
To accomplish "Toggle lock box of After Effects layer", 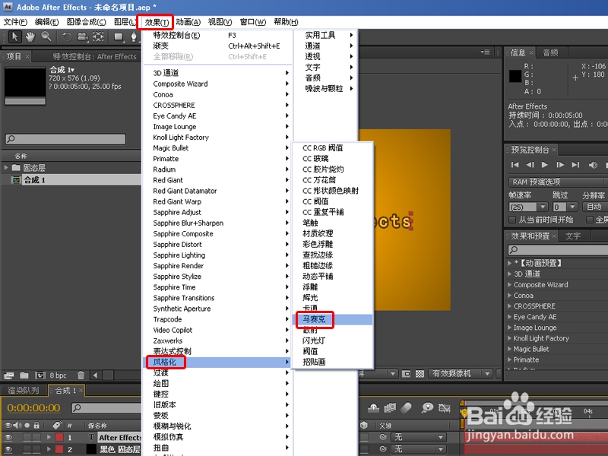I will pyautogui.click(x=36, y=438).
